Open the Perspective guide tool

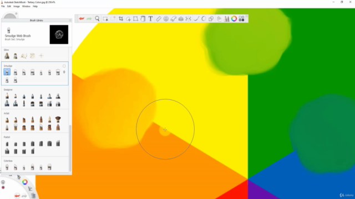(181, 19)
